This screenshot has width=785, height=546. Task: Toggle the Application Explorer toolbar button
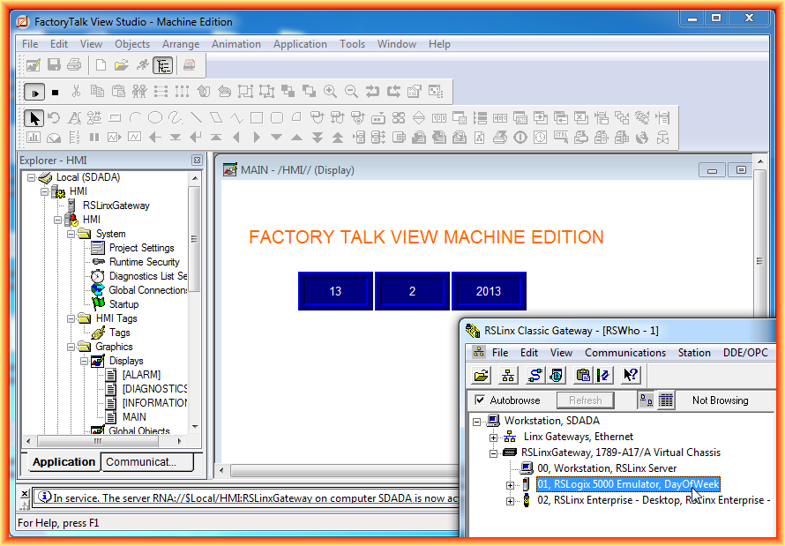[162, 64]
